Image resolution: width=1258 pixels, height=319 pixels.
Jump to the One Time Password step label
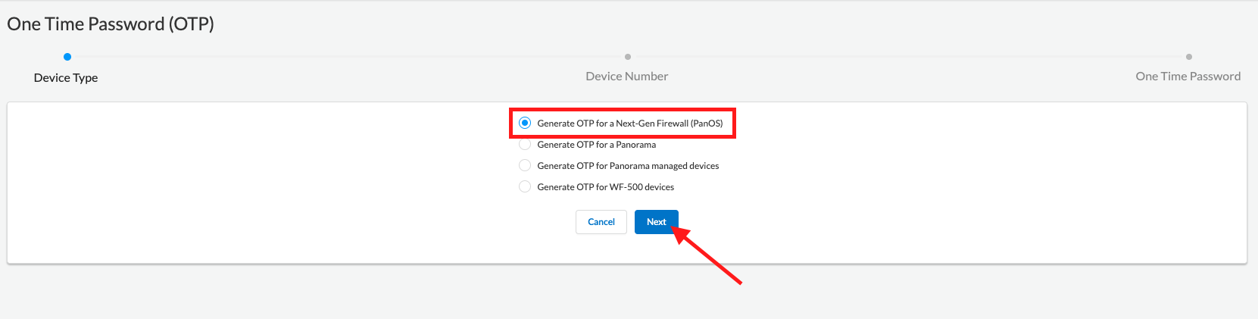point(1188,77)
